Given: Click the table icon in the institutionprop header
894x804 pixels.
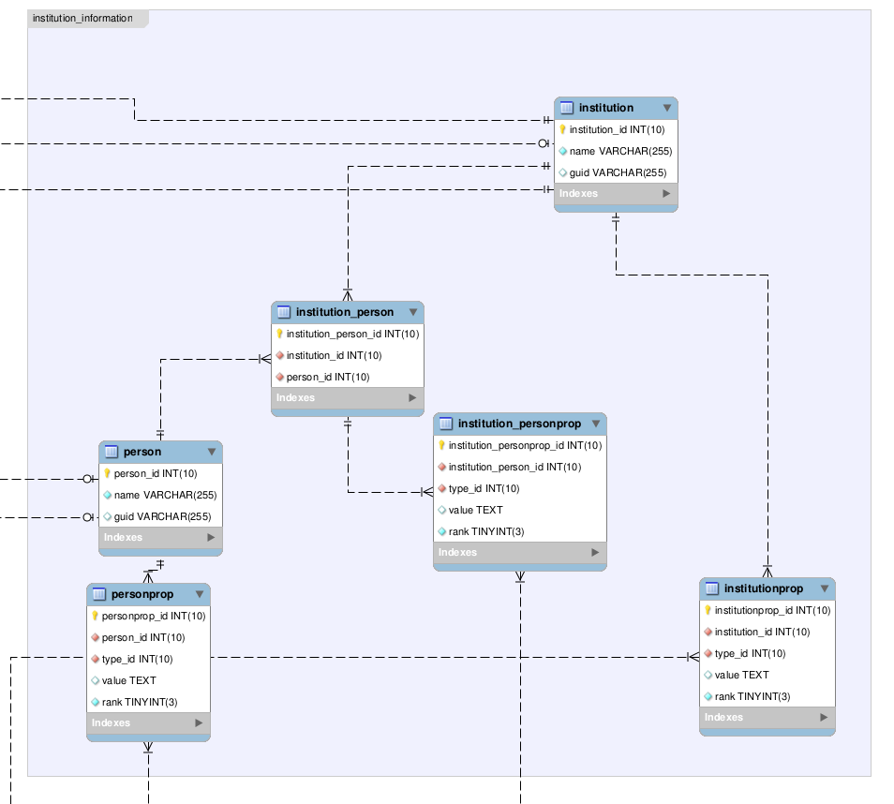Looking at the screenshot, I should point(710,588).
